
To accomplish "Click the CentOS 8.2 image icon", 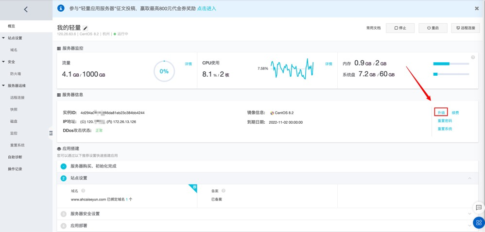I will pos(272,113).
